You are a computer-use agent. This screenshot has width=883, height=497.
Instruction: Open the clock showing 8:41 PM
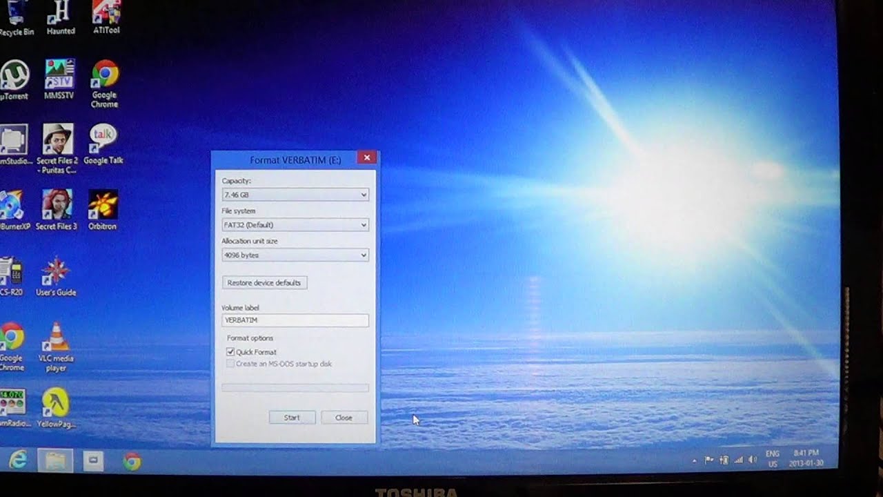(806, 458)
